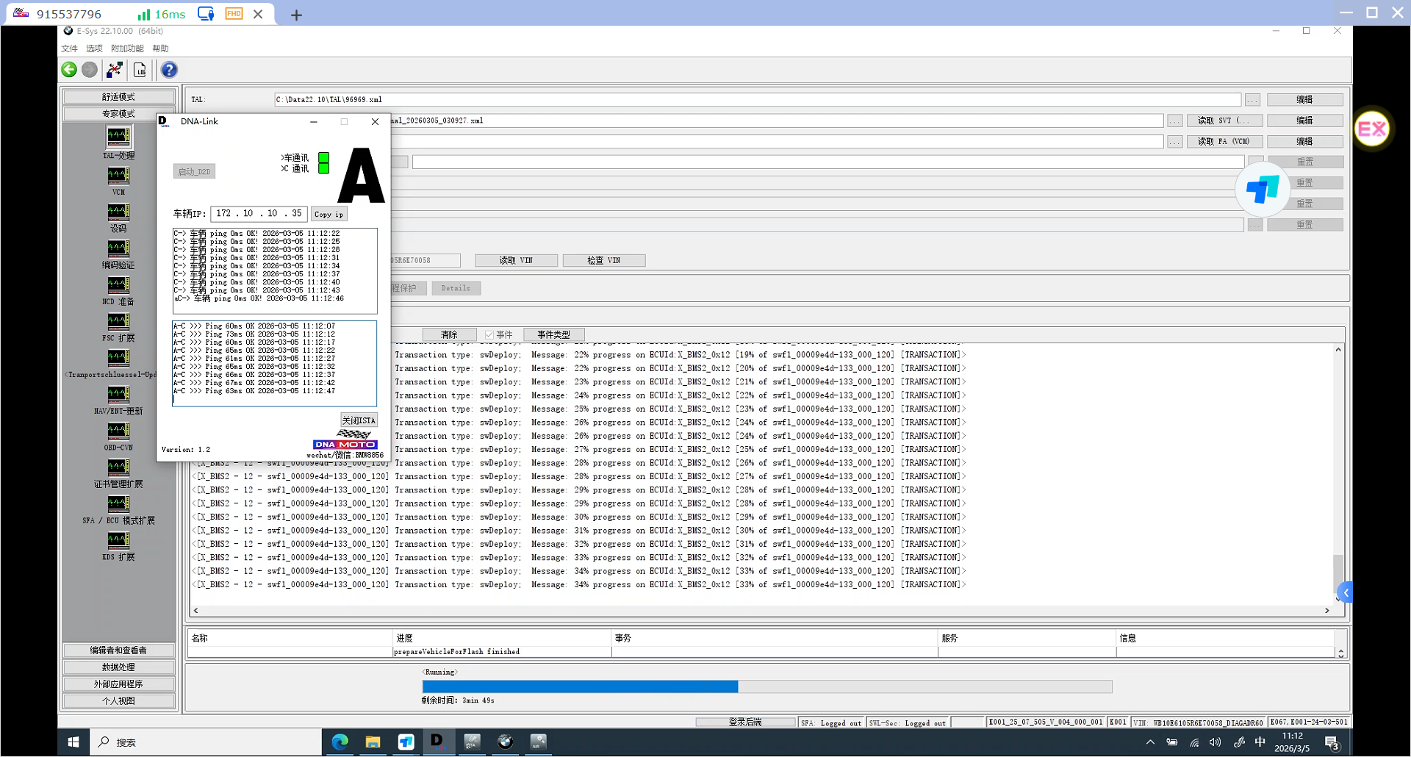Open the 文件 menu

[69, 49]
